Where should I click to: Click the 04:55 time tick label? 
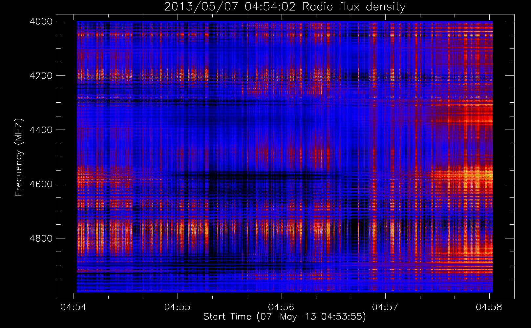click(x=178, y=307)
